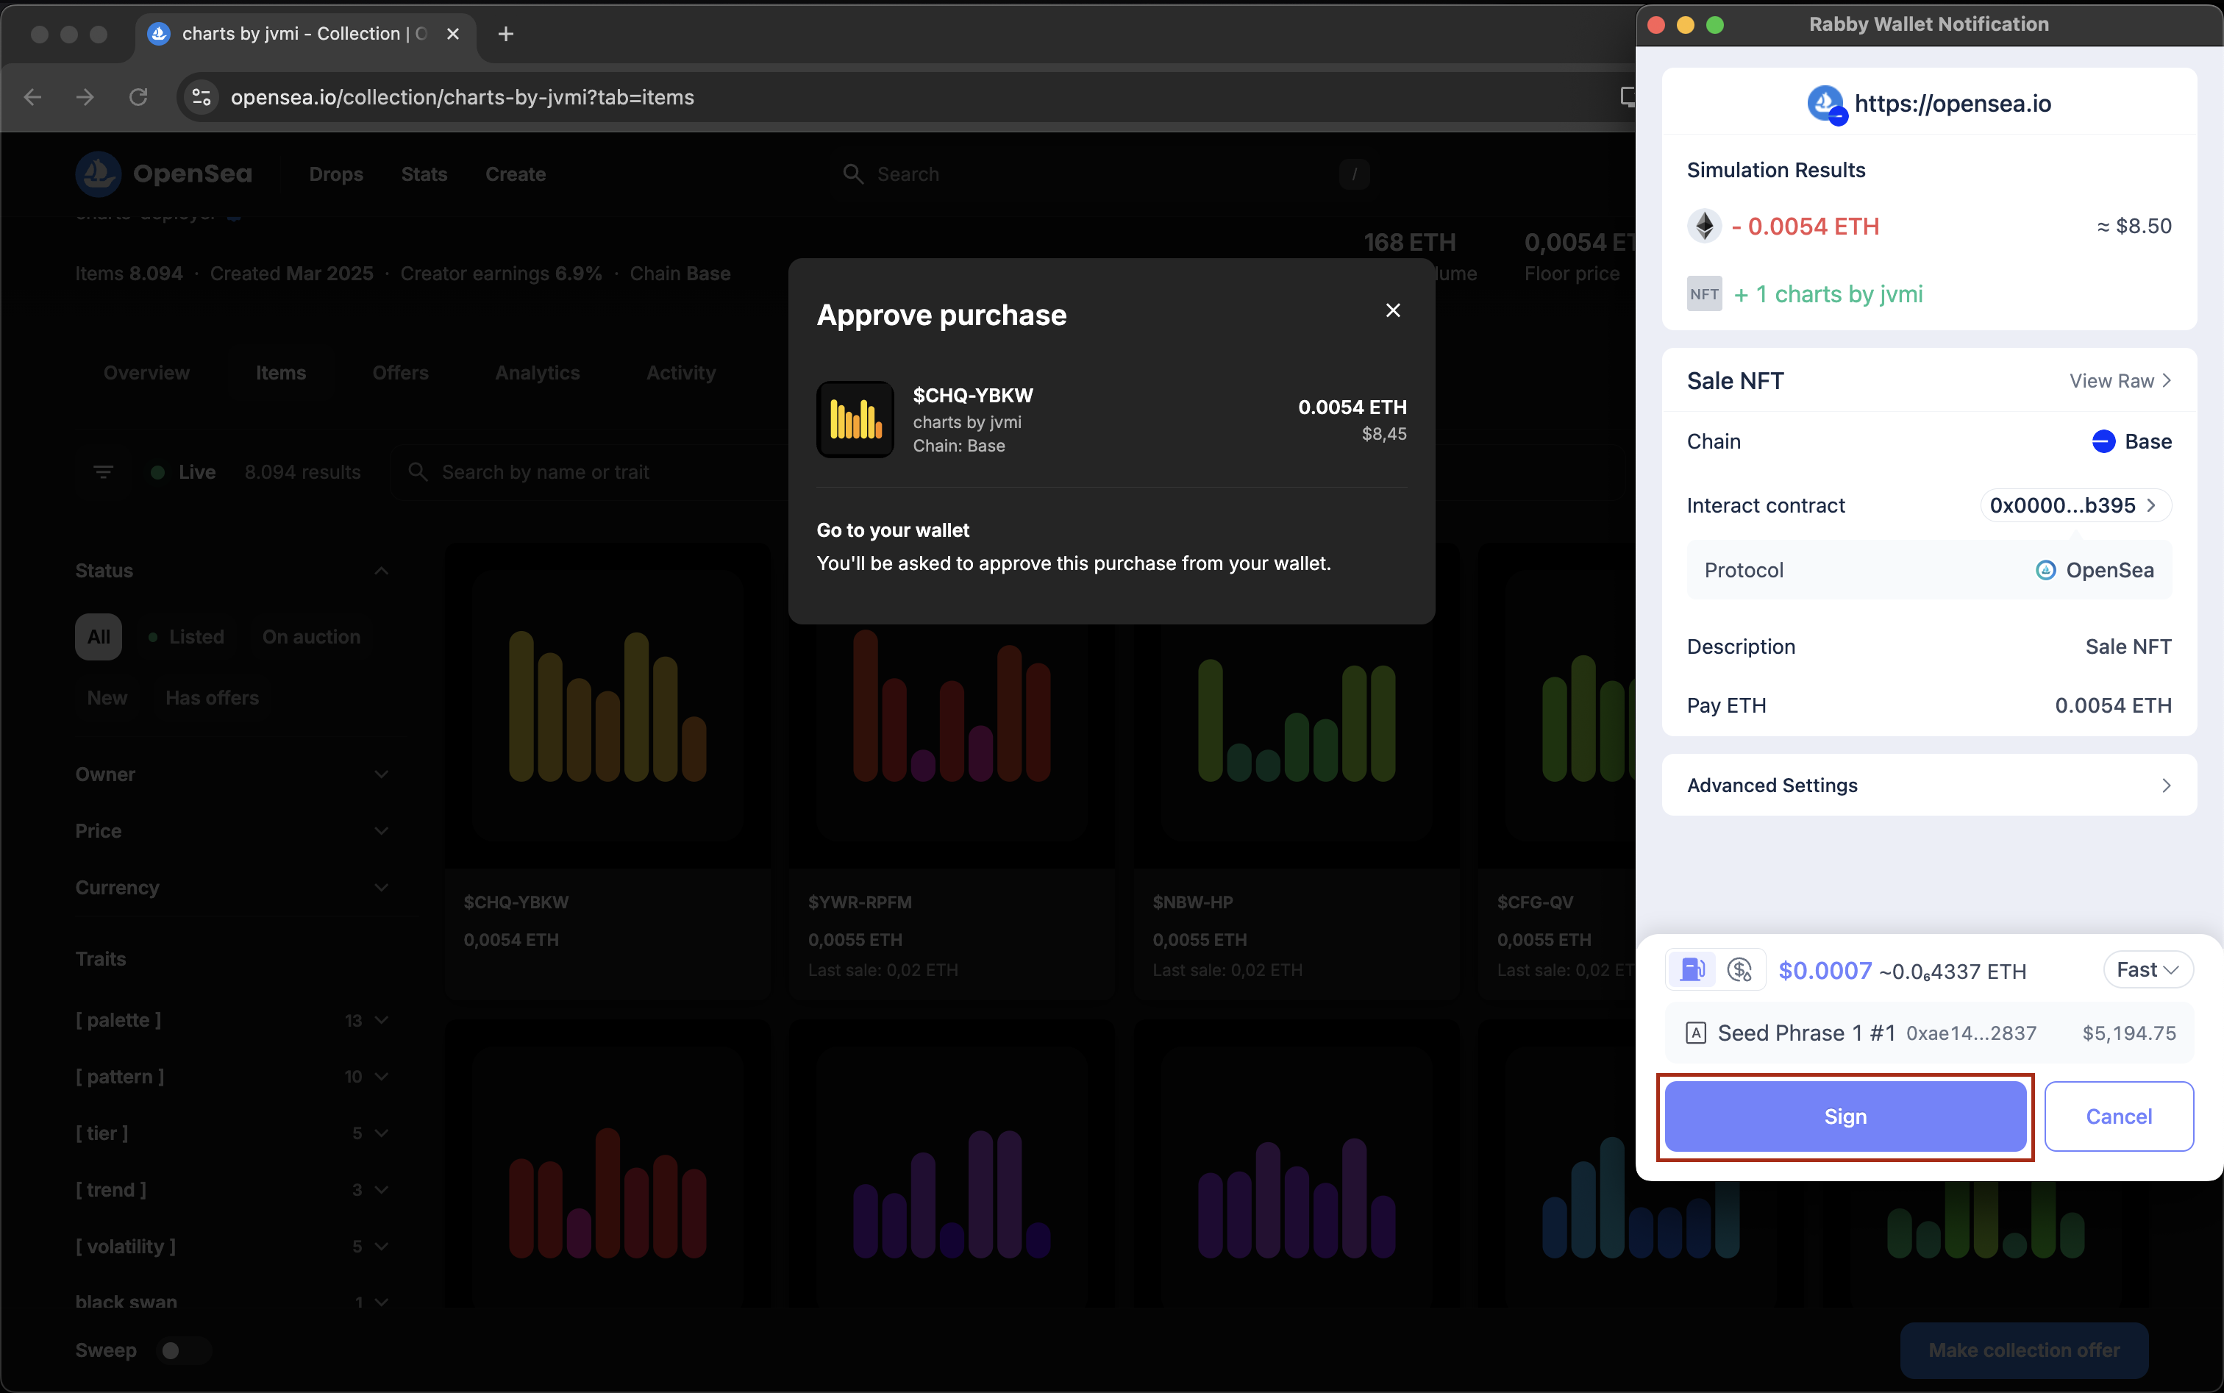This screenshot has height=1393, width=2224.
Task: Expand the Currency filter
Action: [x=232, y=887]
